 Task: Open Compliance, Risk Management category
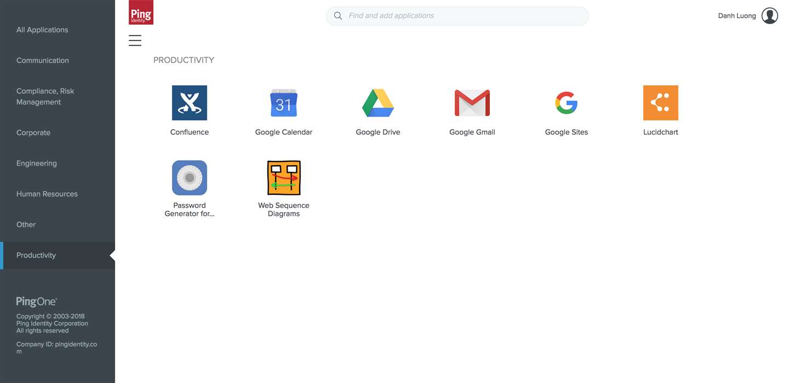45,97
